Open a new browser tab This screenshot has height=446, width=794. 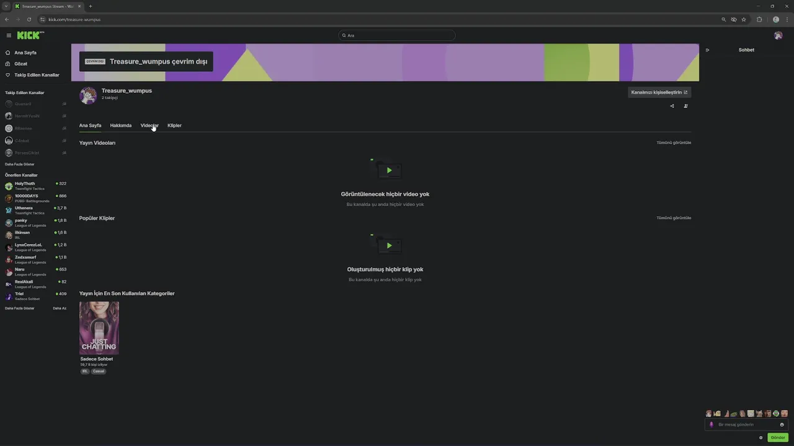(91, 6)
